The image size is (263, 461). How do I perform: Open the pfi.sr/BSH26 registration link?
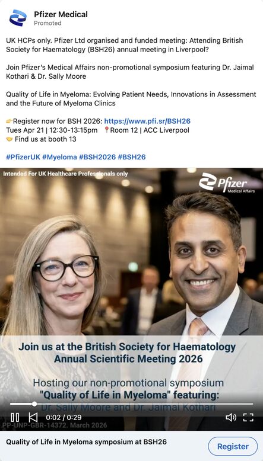(x=147, y=121)
